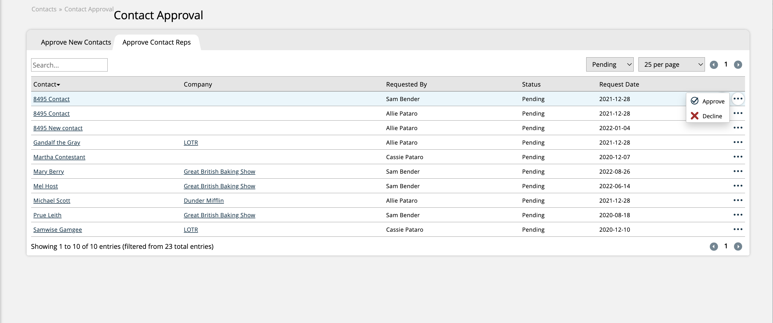Click the three-dot menu icon for Mary Berry
773x323 pixels.
(738, 171)
